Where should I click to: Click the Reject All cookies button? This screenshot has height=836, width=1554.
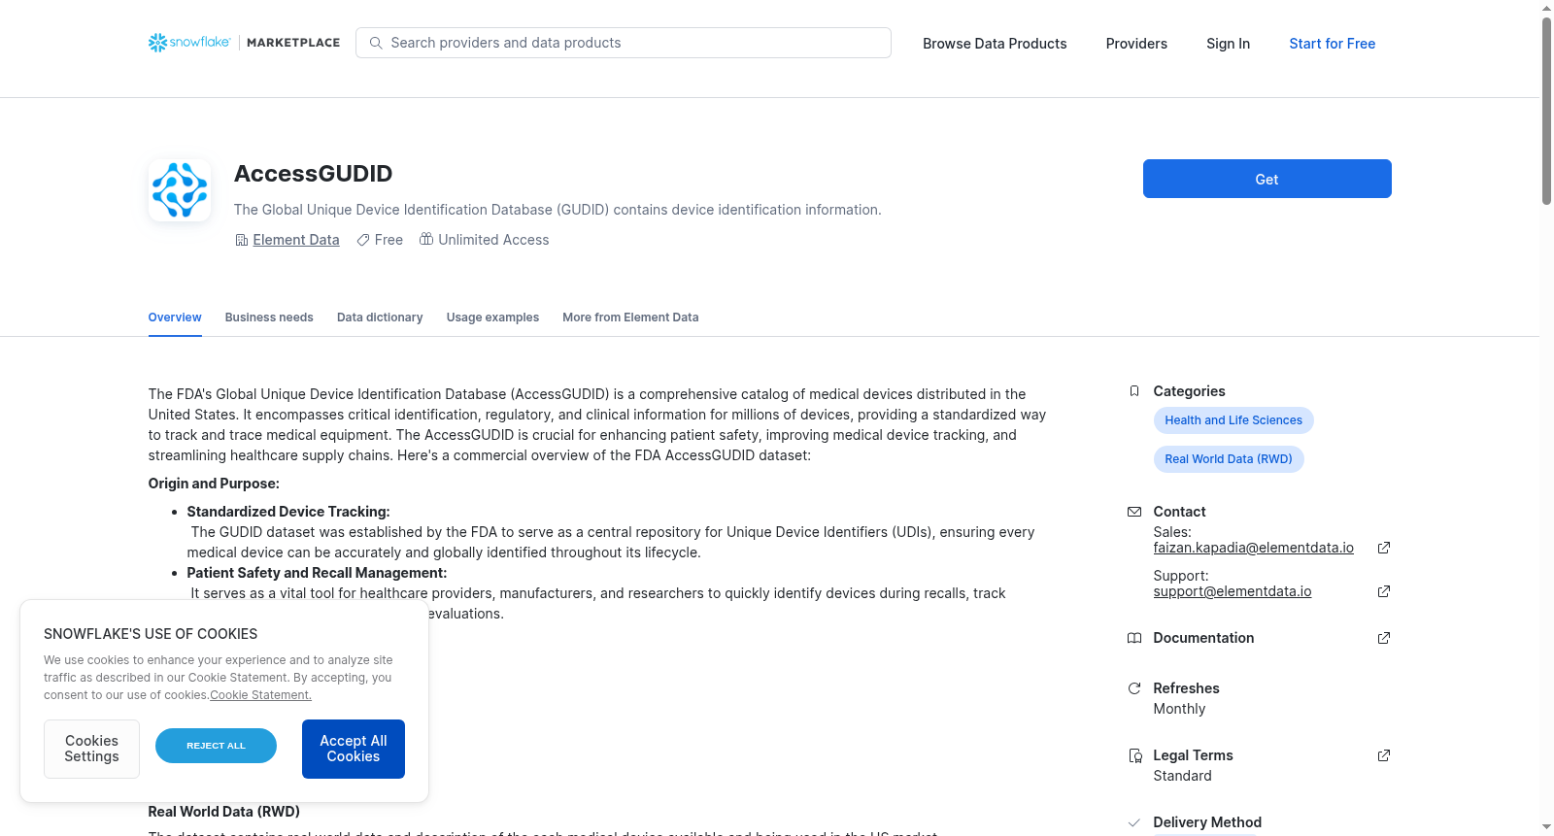point(216,746)
